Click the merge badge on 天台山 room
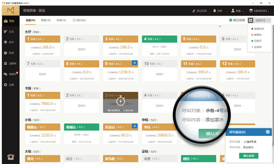Image resolution: width=274 pixels, height=164 pixels. pyautogui.click(x=135, y=126)
